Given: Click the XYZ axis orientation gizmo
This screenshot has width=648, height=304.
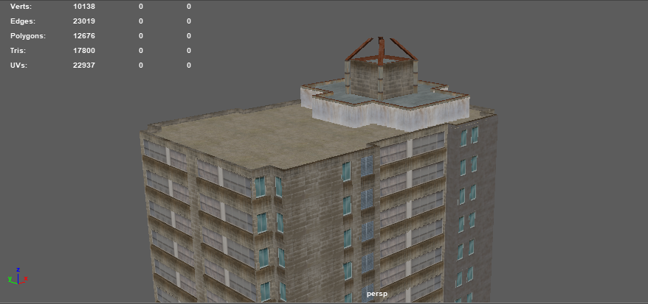Looking at the screenshot, I should 18,277.
